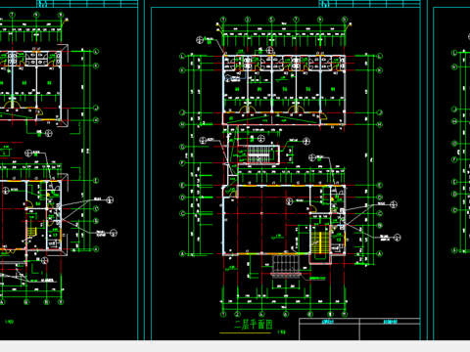The height and width of the screenshot is (352, 470).
Task: Click axis bubble L in the partial right drawing
Action: pos(454,53)
